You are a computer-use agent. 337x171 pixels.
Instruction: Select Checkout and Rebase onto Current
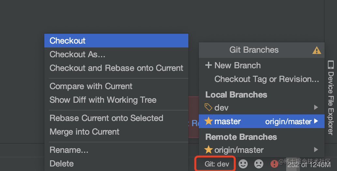(x=116, y=68)
